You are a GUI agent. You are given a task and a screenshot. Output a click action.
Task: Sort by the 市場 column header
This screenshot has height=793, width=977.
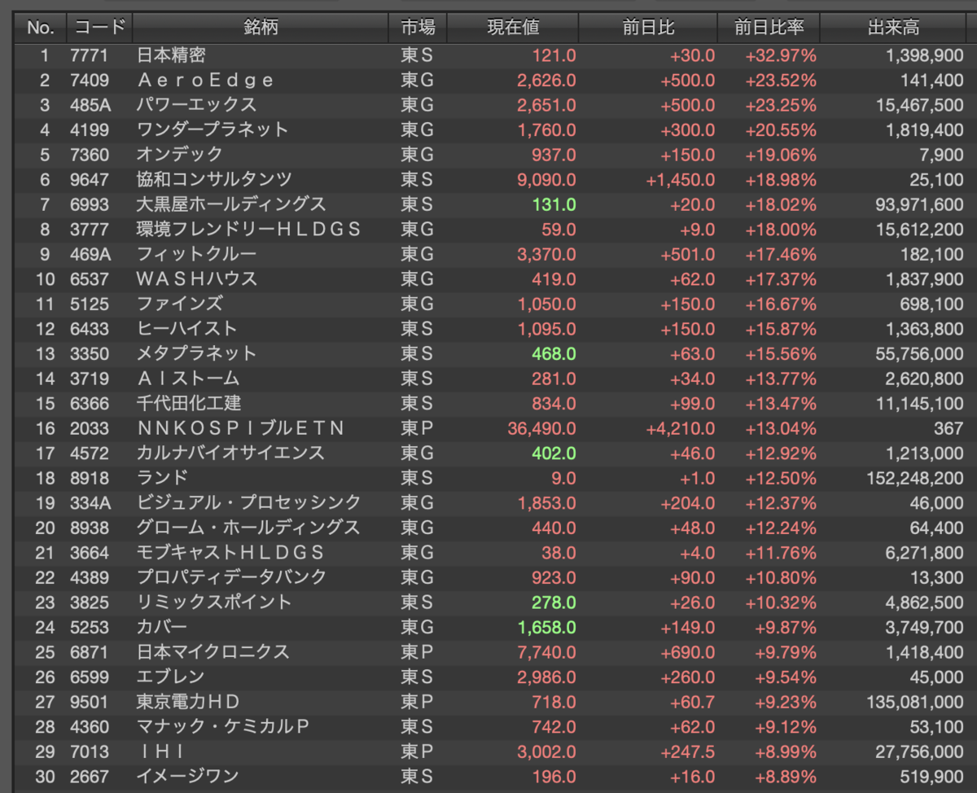point(418,28)
